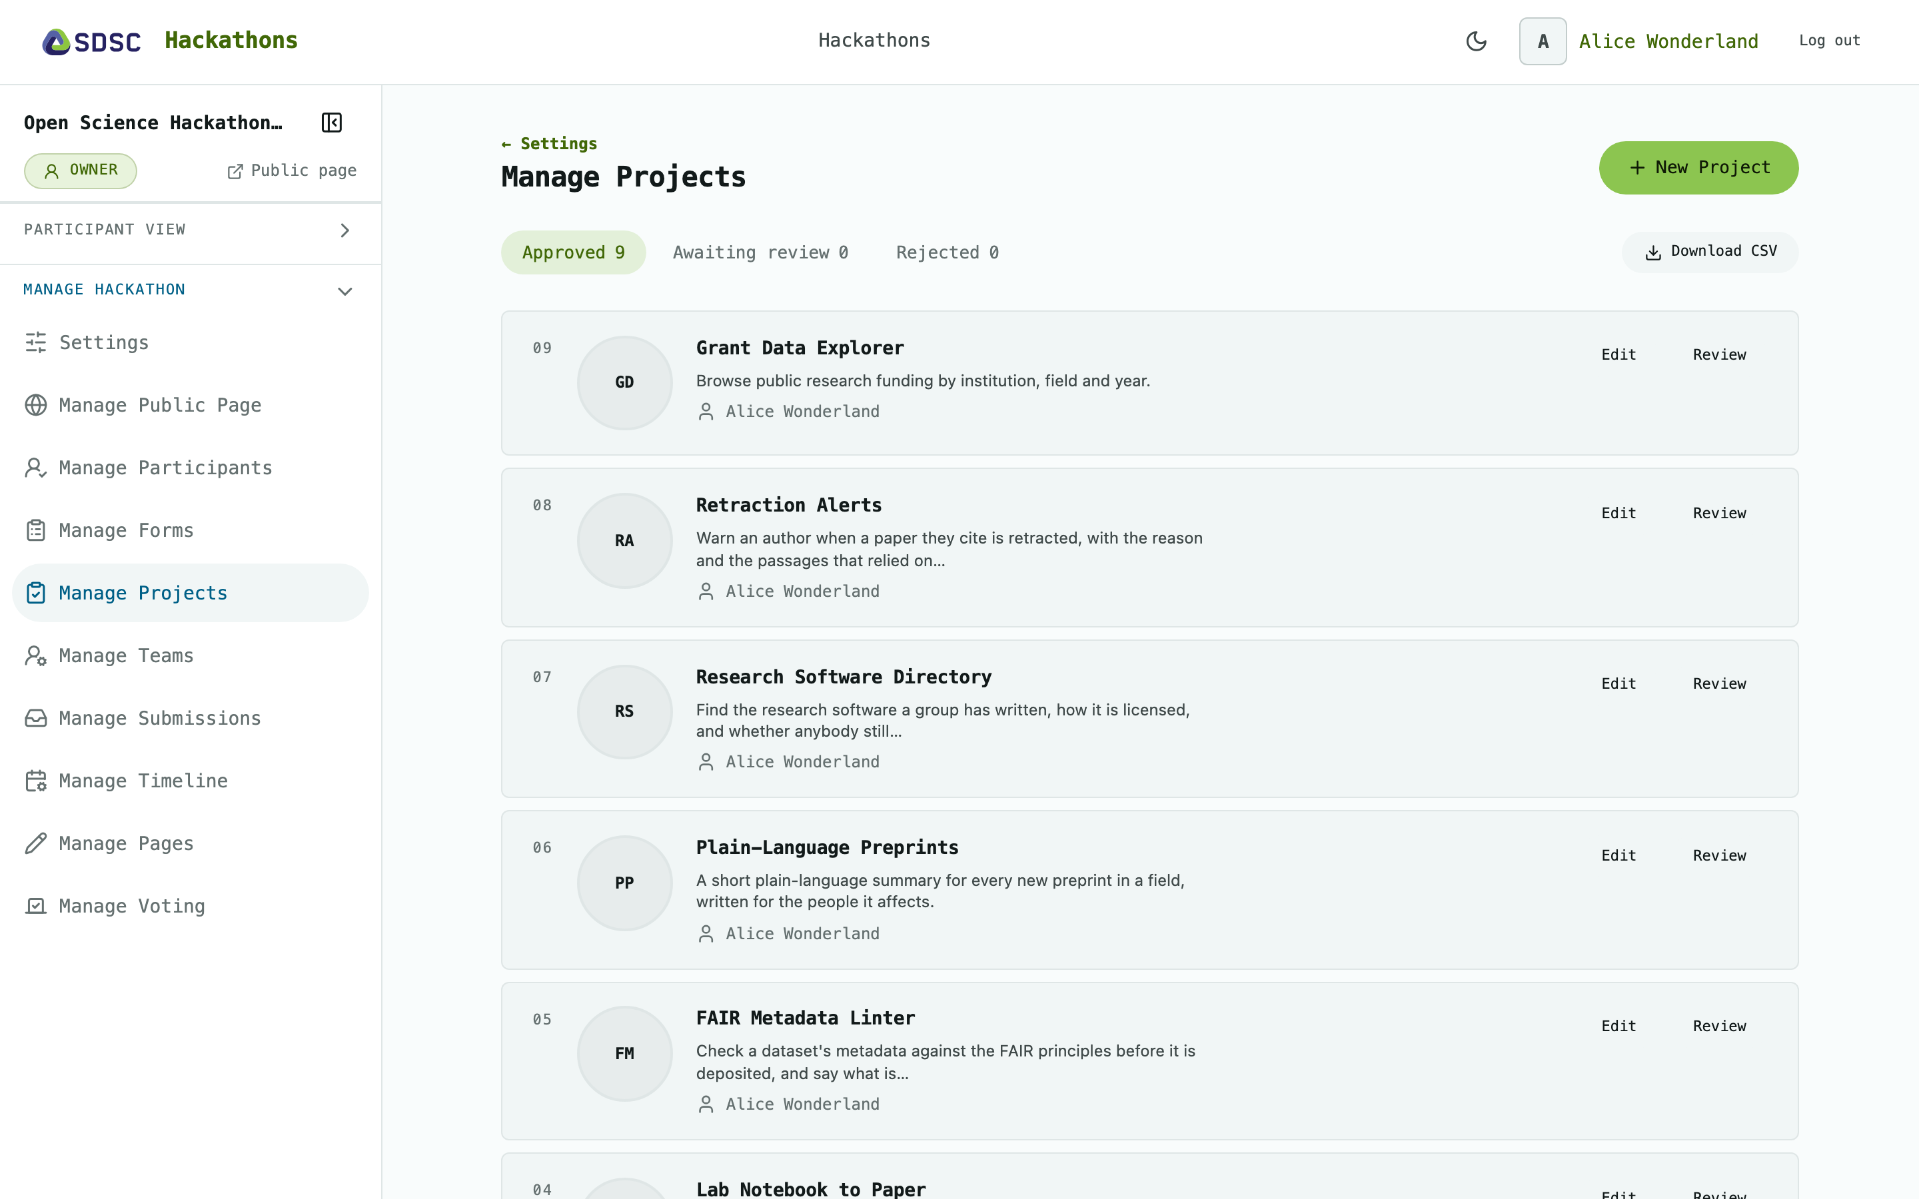Edit the FAIR Metadata Linter project
This screenshot has height=1199, width=1919.
[1618, 1026]
